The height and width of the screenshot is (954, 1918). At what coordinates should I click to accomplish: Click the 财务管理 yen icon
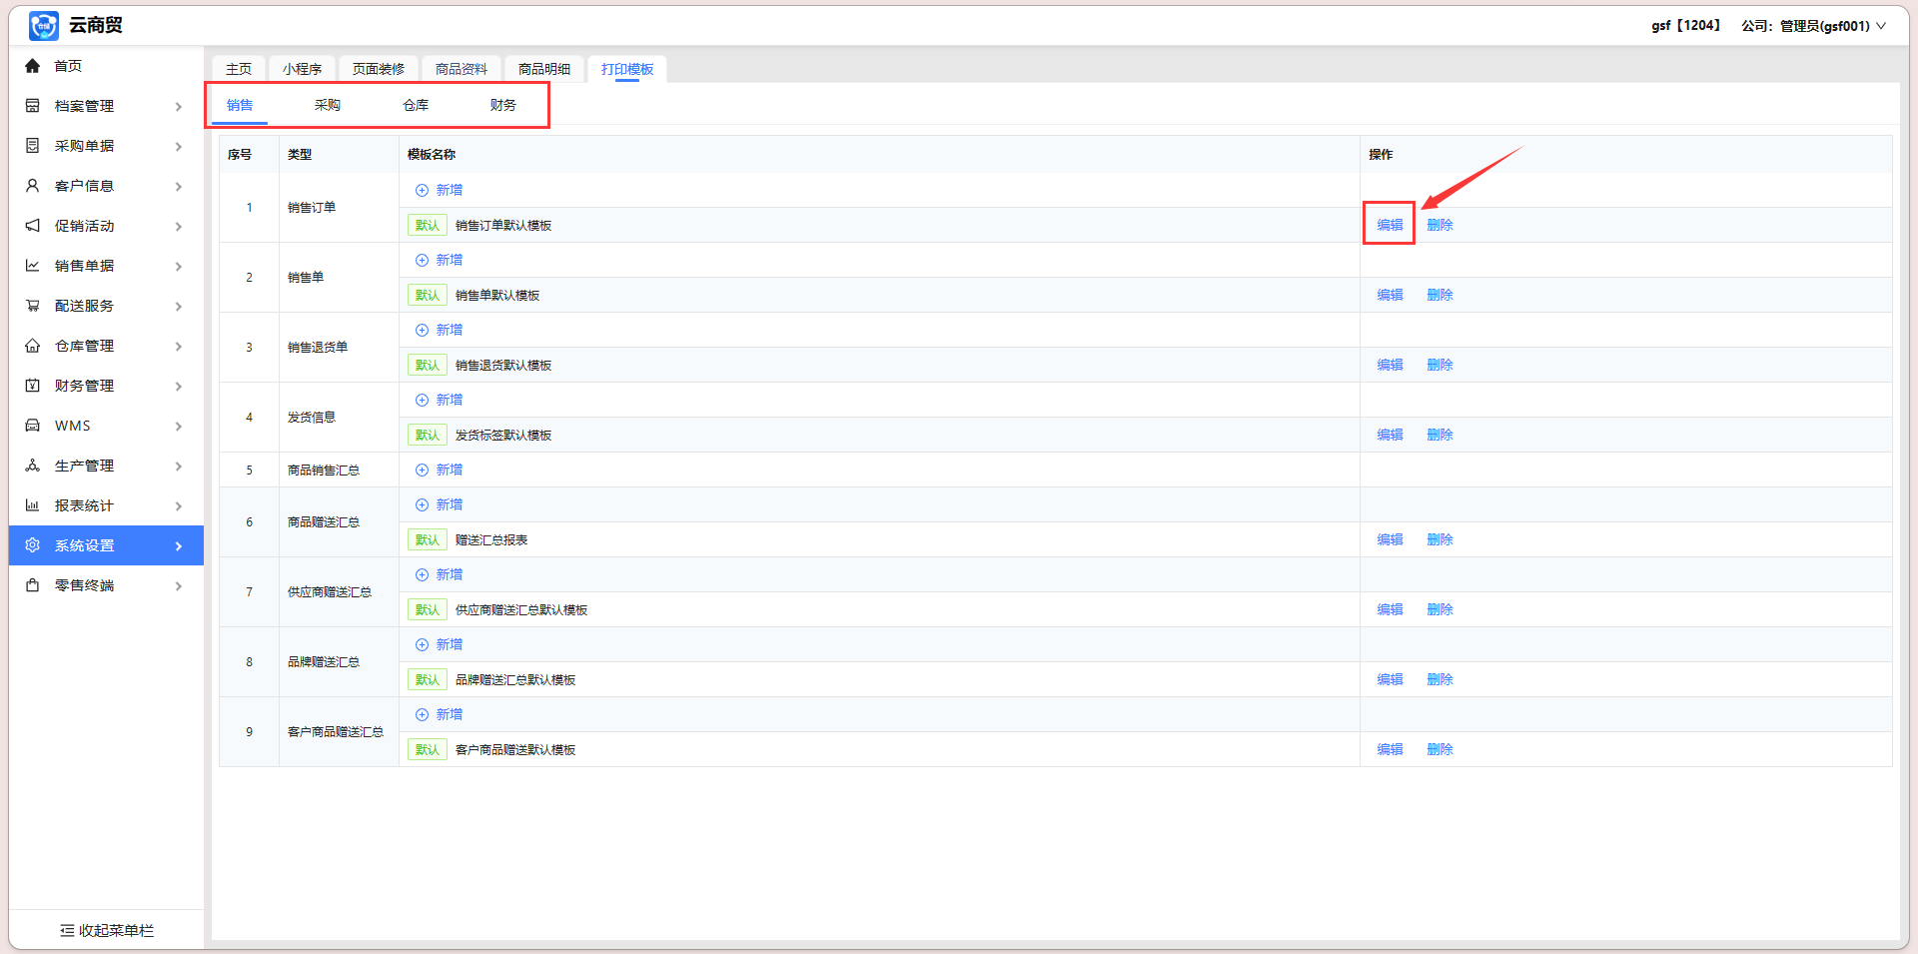point(33,386)
